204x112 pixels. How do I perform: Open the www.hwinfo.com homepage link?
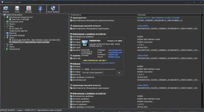115,50
